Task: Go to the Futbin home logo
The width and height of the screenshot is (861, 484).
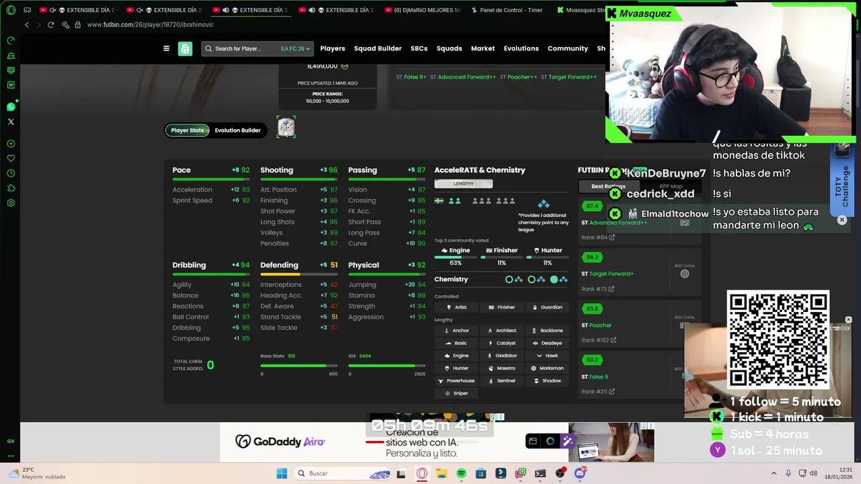Action: tap(185, 48)
